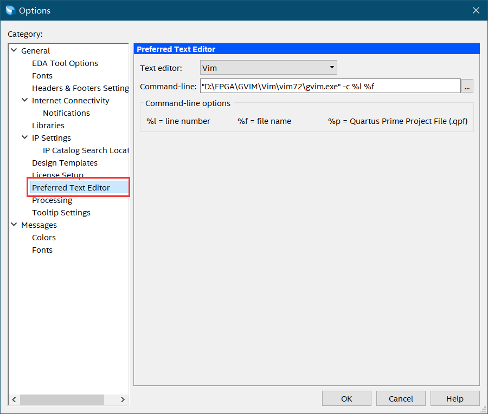Click the '%p = Quartus Prime Project File' text
Screen dimensions: 488x414
(398, 121)
